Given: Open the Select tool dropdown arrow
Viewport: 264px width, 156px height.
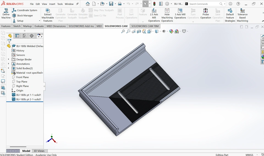Looking at the screenshot, I should (150, 4).
